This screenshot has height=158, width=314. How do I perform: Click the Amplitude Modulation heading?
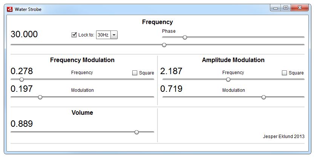click(233, 60)
